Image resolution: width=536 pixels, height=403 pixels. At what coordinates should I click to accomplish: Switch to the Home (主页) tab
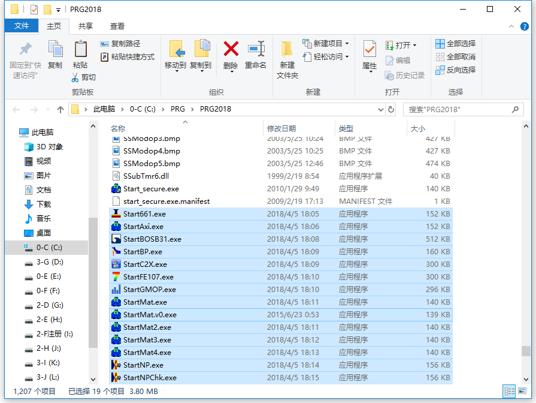click(x=54, y=26)
